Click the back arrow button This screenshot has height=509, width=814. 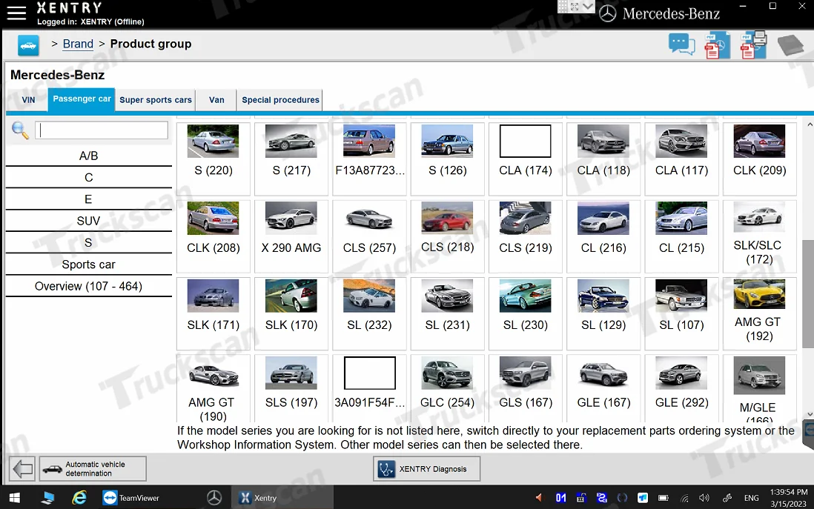[22, 469]
